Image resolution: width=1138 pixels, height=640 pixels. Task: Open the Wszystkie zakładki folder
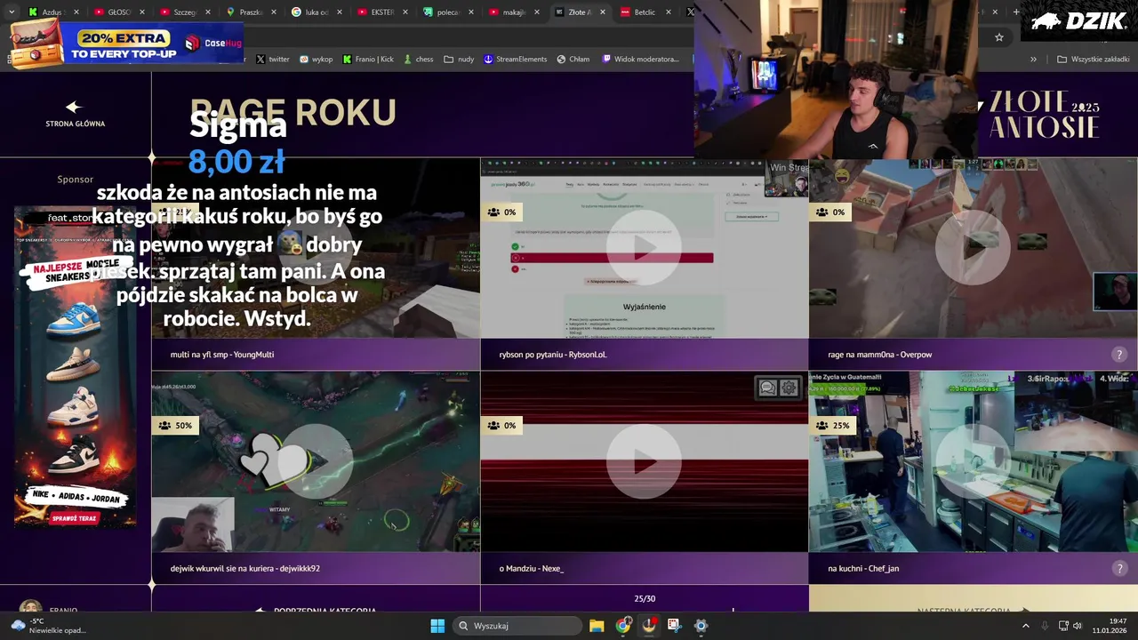1093,60
